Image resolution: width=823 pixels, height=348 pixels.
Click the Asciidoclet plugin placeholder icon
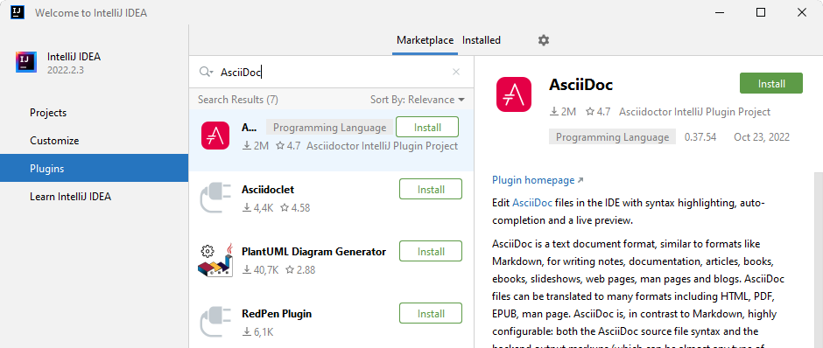pos(215,198)
